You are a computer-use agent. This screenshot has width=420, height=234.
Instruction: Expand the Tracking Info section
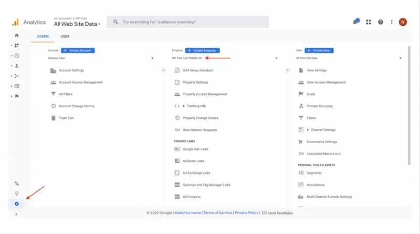196,106
